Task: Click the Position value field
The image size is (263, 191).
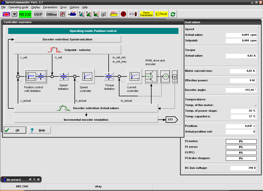Action: pyautogui.click(x=241, y=126)
